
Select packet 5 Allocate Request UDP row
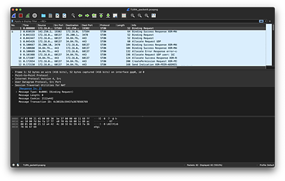click(138, 42)
